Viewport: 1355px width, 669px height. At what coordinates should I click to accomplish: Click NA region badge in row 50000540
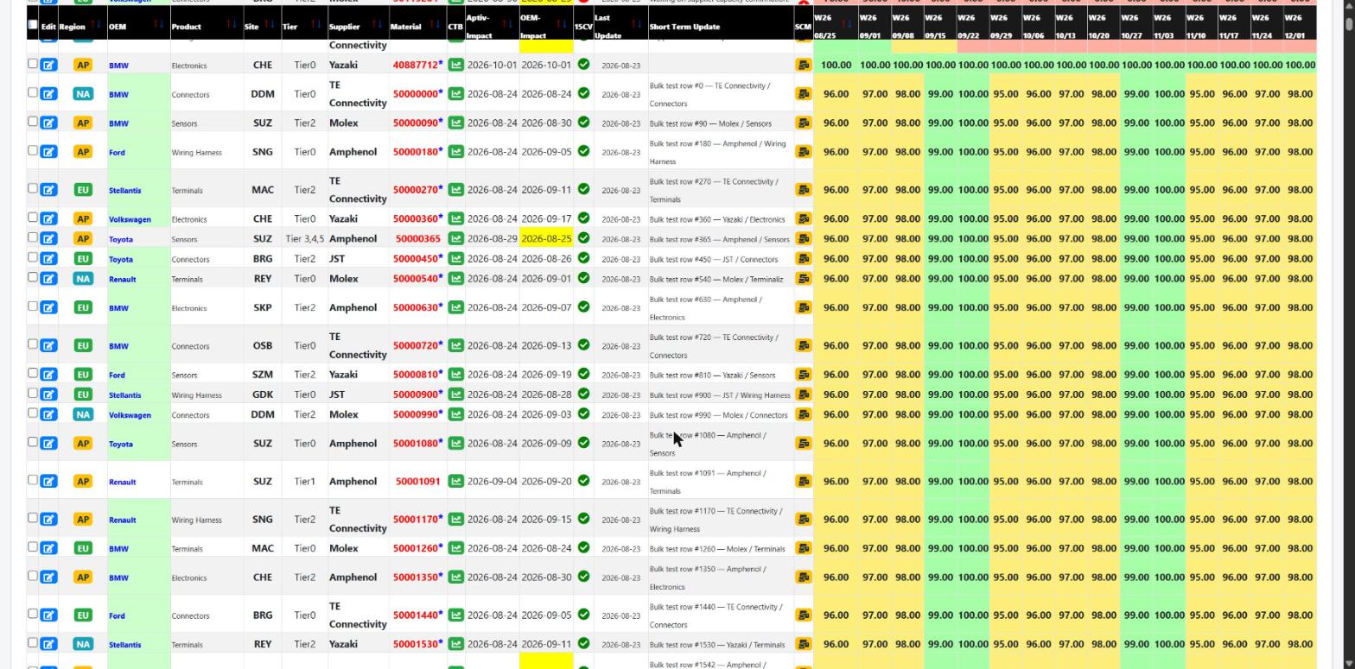[x=83, y=279]
